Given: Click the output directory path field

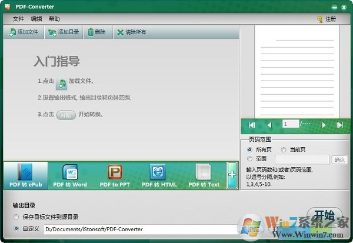Looking at the screenshot, I should (141, 229).
